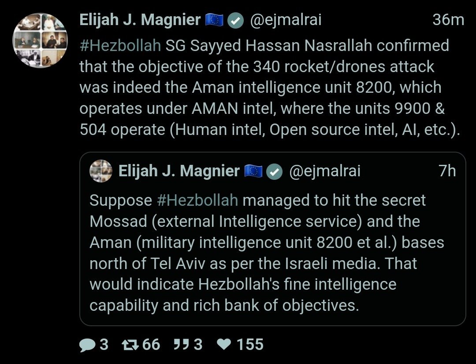Viewport: 476px width, 364px height.
Task: Click EU flag emoji beside main author name
Action: point(215,20)
